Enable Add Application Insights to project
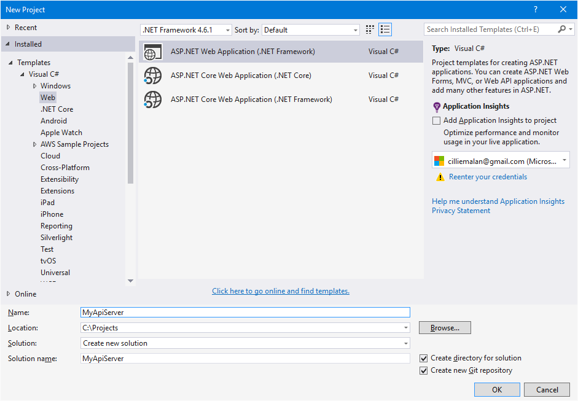The height and width of the screenshot is (401, 578). [x=437, y=120]
